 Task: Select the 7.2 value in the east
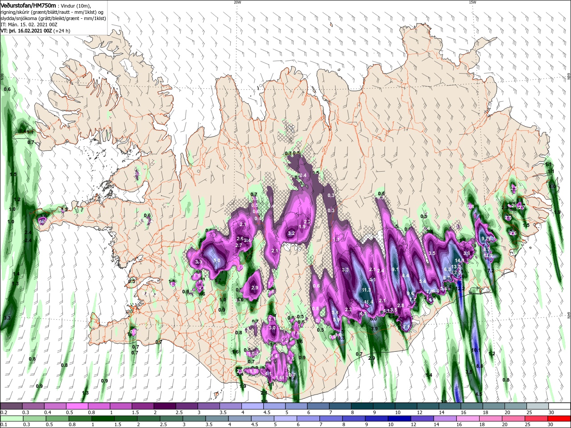click(491, 271)
